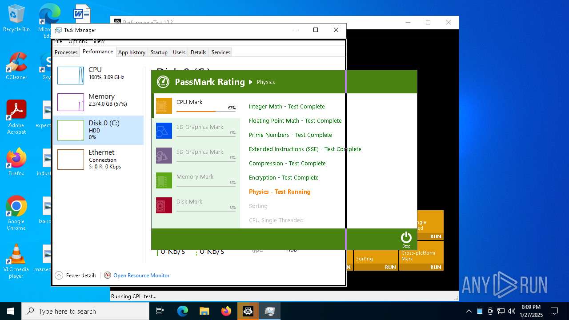Select the Memory Mark icon

(164, 180)
